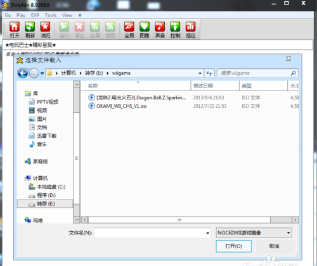
Task: Select 图片 library in sidebar
Action: tap(38, 119)
